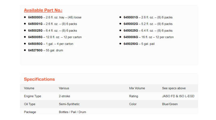Click the Available Part No. heading link

[43, 10]
